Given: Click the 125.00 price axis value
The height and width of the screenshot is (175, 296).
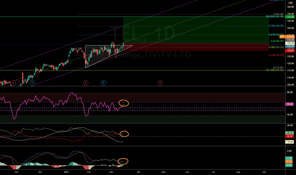Looking at the screenshot, I should 290,56.
